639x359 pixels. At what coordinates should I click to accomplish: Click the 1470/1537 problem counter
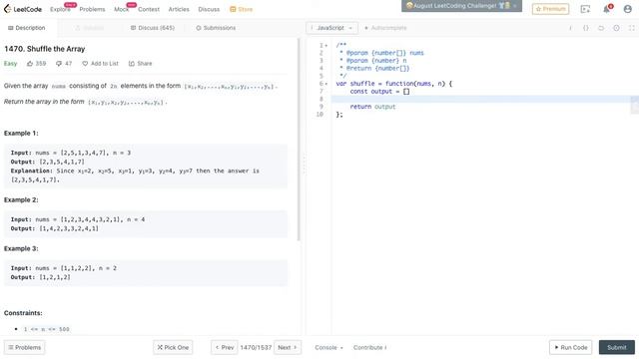tap(256, 348)
